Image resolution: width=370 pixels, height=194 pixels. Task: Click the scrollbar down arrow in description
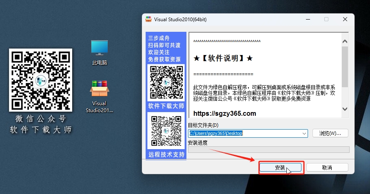coord(345,109)
